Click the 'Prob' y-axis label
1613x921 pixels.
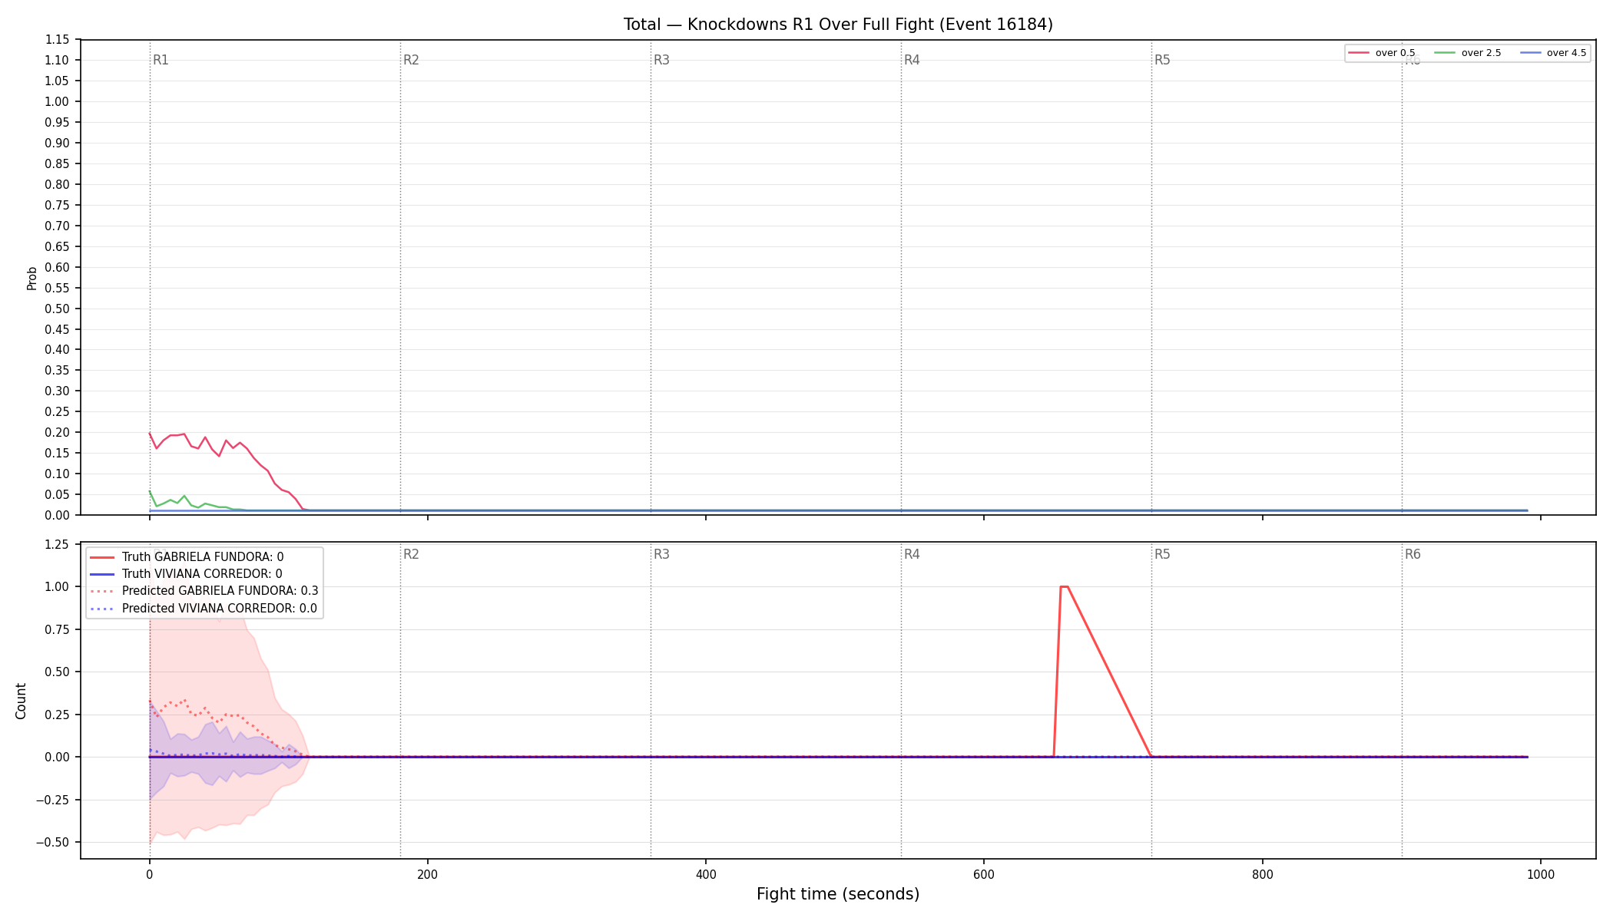point(32,278)
